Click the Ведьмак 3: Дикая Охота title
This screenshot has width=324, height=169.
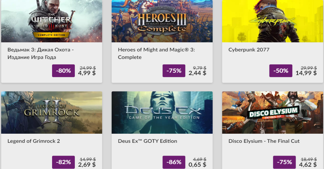[41, 53]
